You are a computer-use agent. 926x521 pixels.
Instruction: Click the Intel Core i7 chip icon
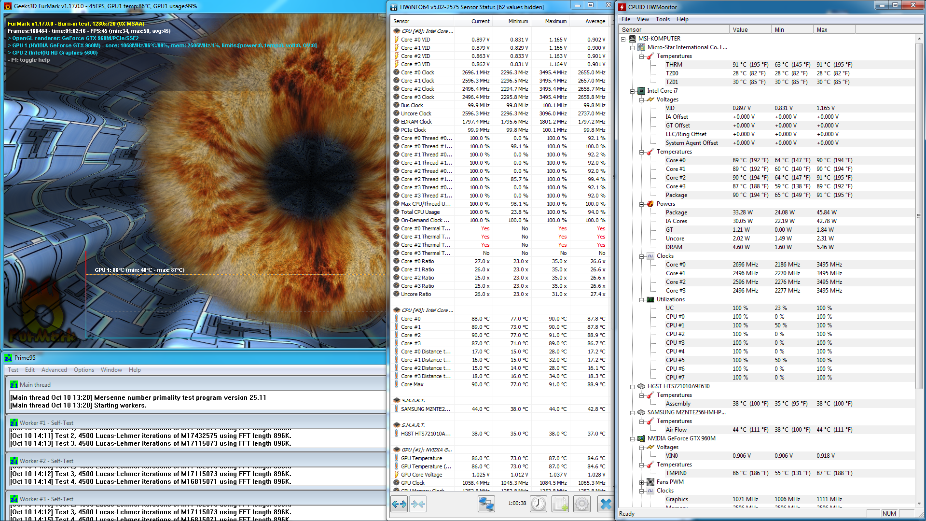pos(641,91)
